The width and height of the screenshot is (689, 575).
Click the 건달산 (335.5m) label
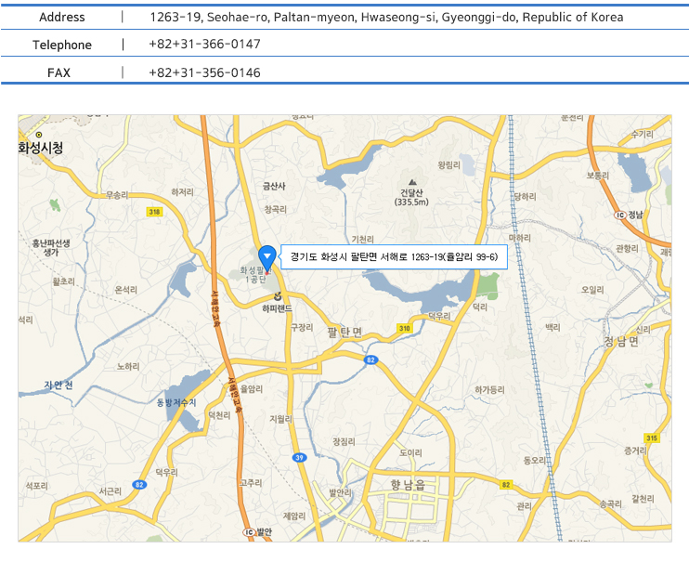pyautogui.click(x=411, y=197)
